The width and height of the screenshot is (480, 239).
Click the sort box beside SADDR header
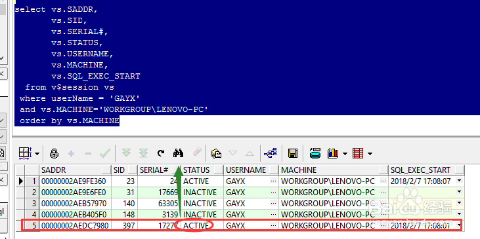106,170
